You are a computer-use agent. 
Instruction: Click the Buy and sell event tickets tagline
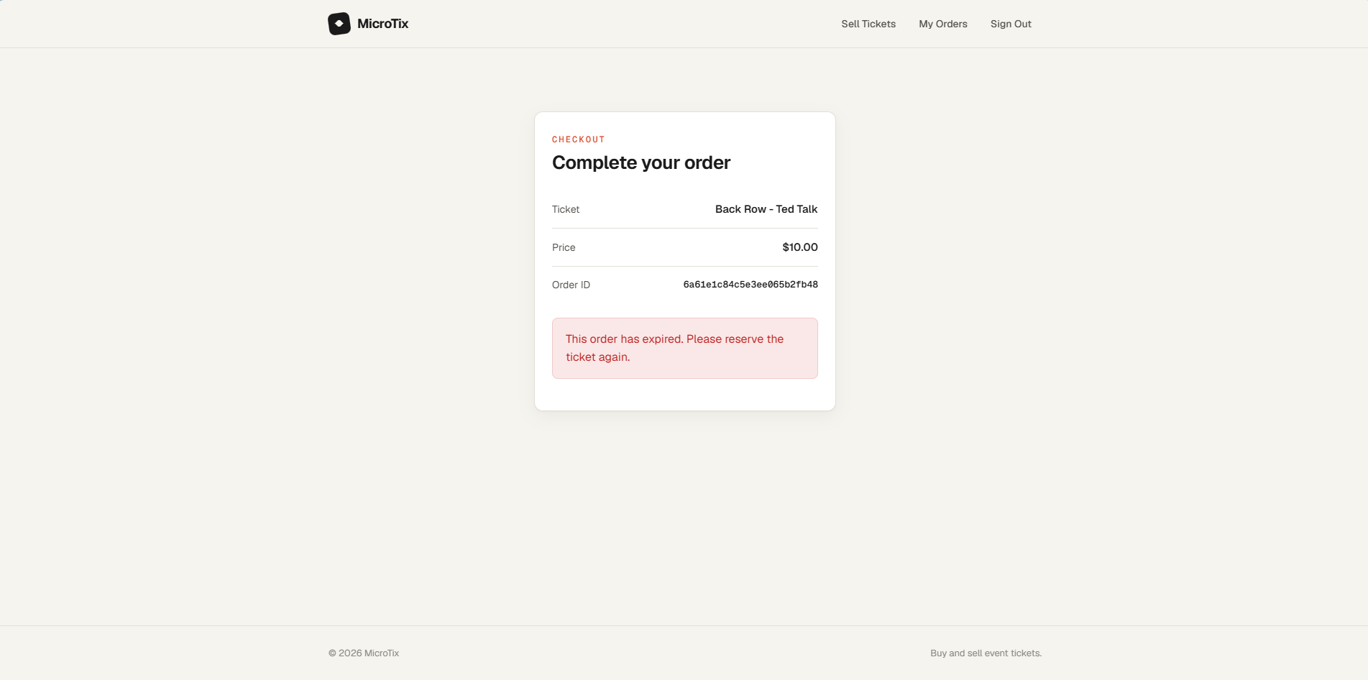986,653
